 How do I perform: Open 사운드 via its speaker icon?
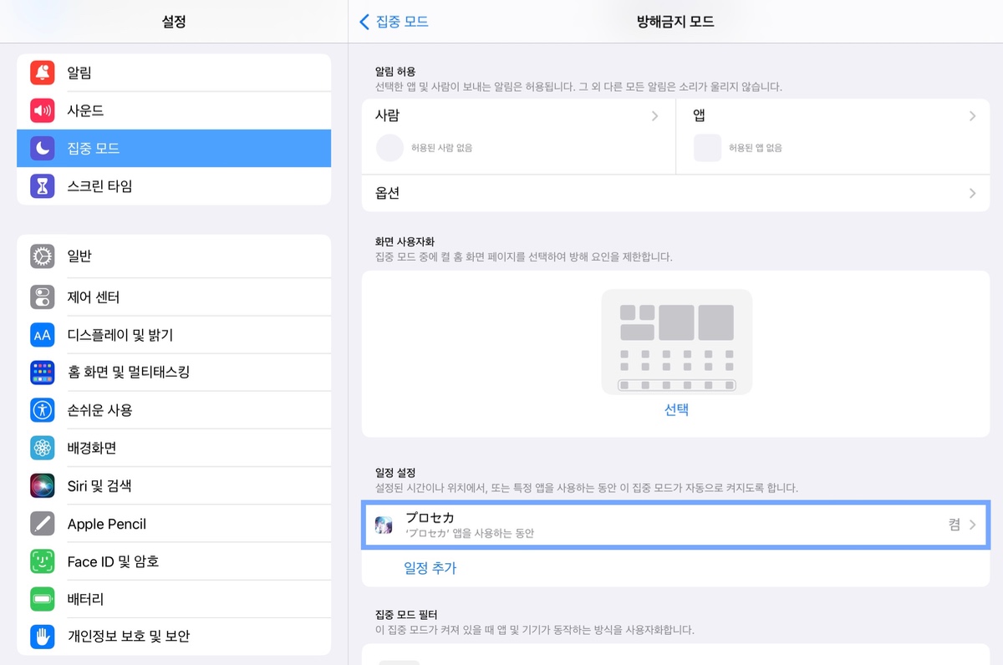tap(43, 110)
